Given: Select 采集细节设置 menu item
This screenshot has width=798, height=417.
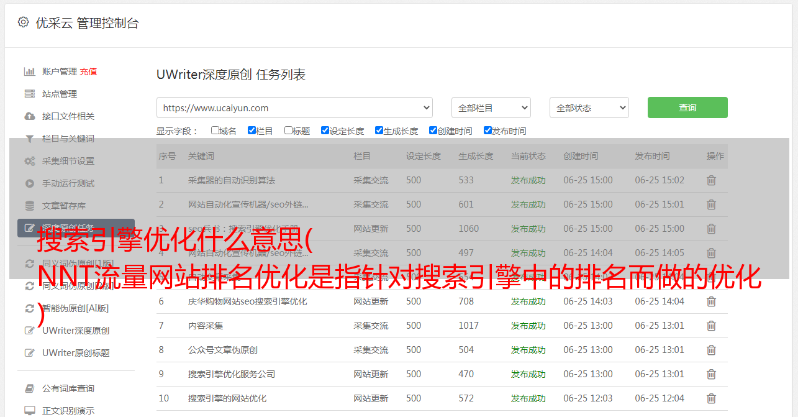Looking at the screenshot, I should pos(68,161).
